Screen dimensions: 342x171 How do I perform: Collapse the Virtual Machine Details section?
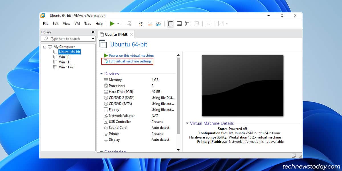[x=187, y=123]
